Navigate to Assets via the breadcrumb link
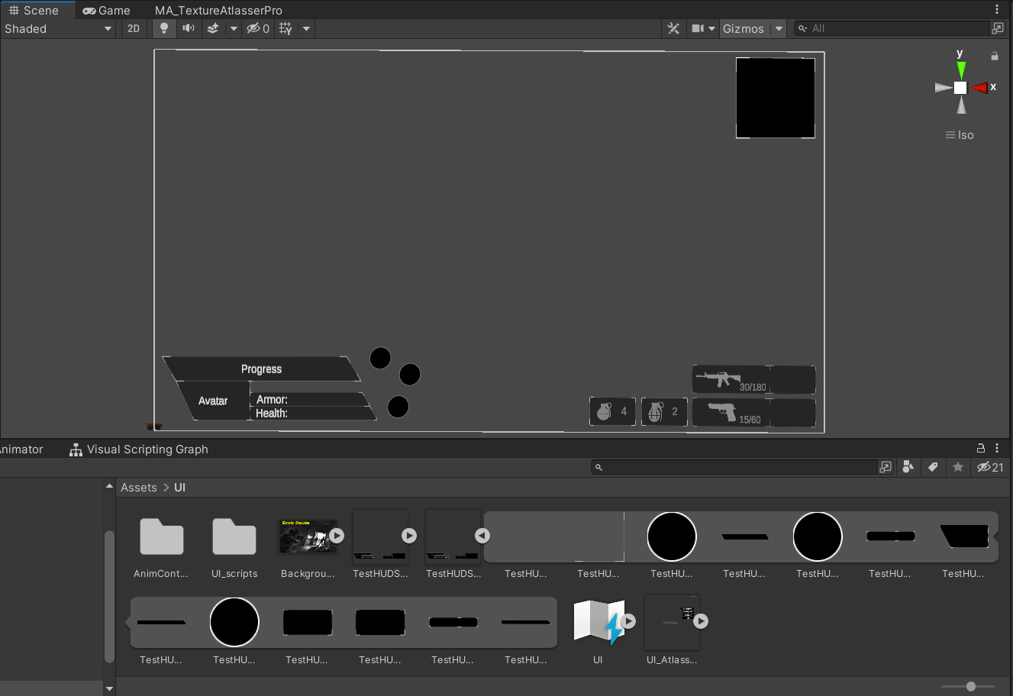Screen dimensions: 1013x696 138,487
